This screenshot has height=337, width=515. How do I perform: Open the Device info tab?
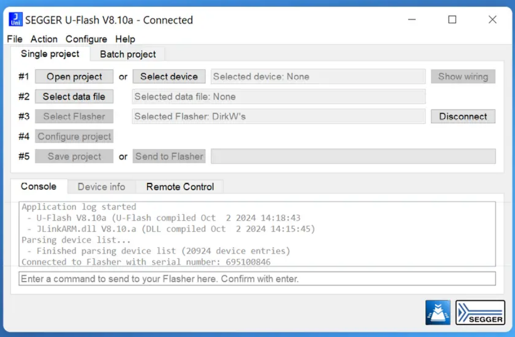pyautogui.click(x=101, y=187)
